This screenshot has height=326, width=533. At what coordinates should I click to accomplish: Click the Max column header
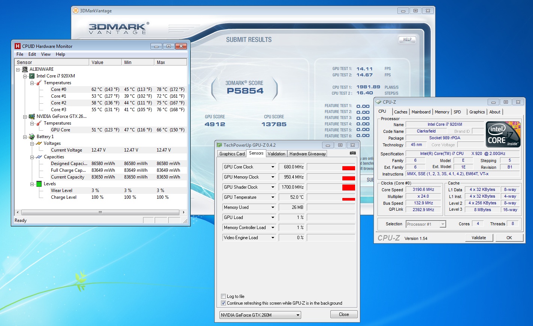(x=170, y=62)
